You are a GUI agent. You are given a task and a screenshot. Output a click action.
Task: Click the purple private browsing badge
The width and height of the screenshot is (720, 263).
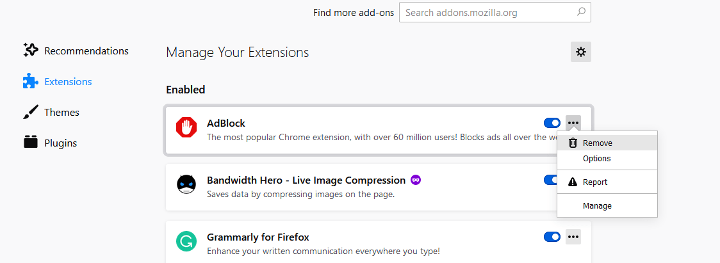pyautogui.click(x=416, y=180)
